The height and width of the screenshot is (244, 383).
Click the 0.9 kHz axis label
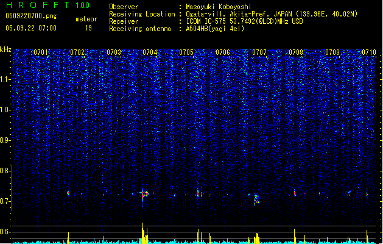coord(5,140)
